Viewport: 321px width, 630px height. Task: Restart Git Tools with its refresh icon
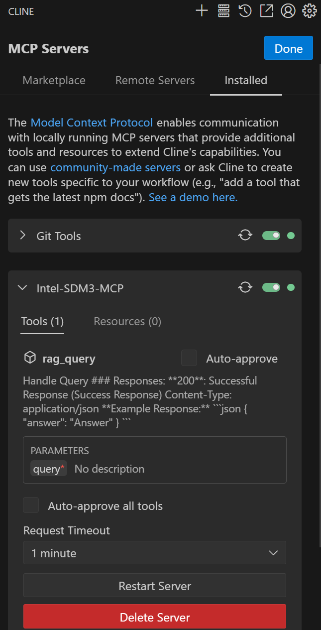click(245, 236)
